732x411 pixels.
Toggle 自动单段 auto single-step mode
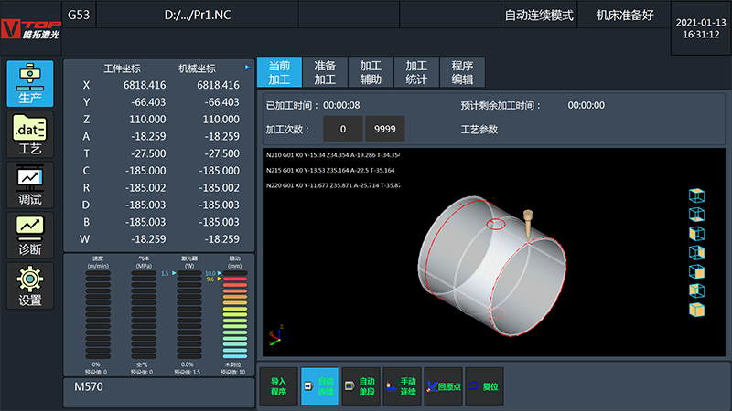[x=361, y=386]
